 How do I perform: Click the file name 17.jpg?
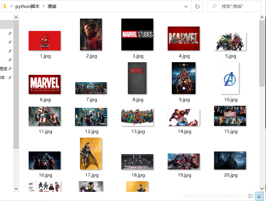coord(92,175)
